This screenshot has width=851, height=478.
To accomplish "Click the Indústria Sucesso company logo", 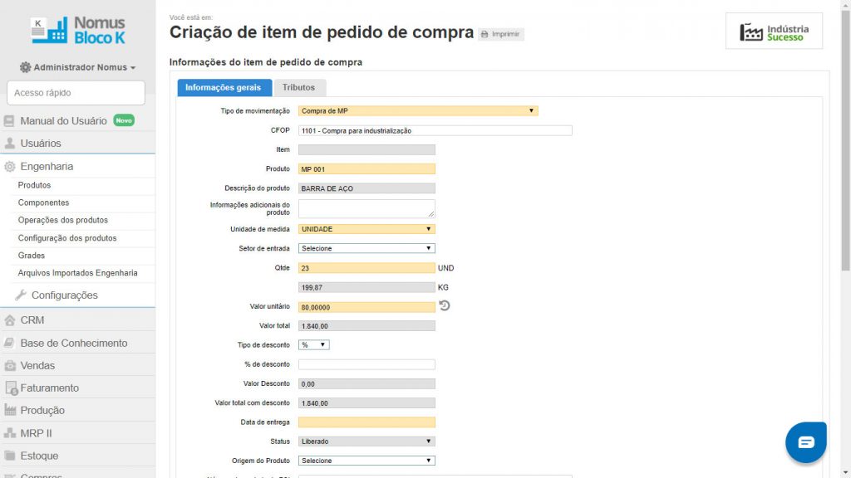I will point(774,32).
